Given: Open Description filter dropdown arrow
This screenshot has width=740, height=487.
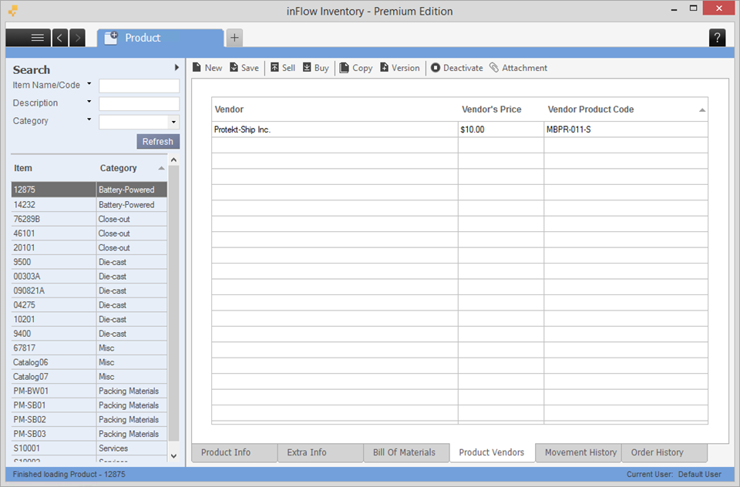Looking at the screenshot, I should [x=89, y=102].
